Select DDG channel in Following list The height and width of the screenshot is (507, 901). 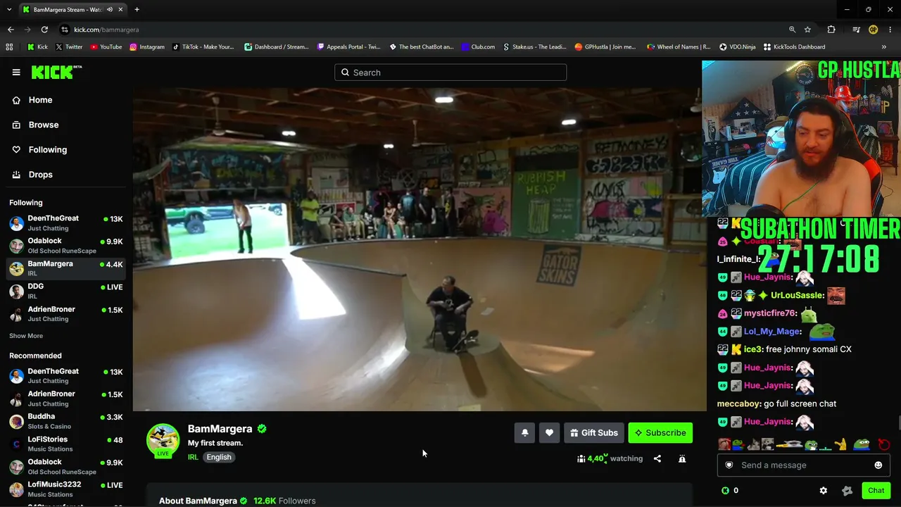click(66, 292)
